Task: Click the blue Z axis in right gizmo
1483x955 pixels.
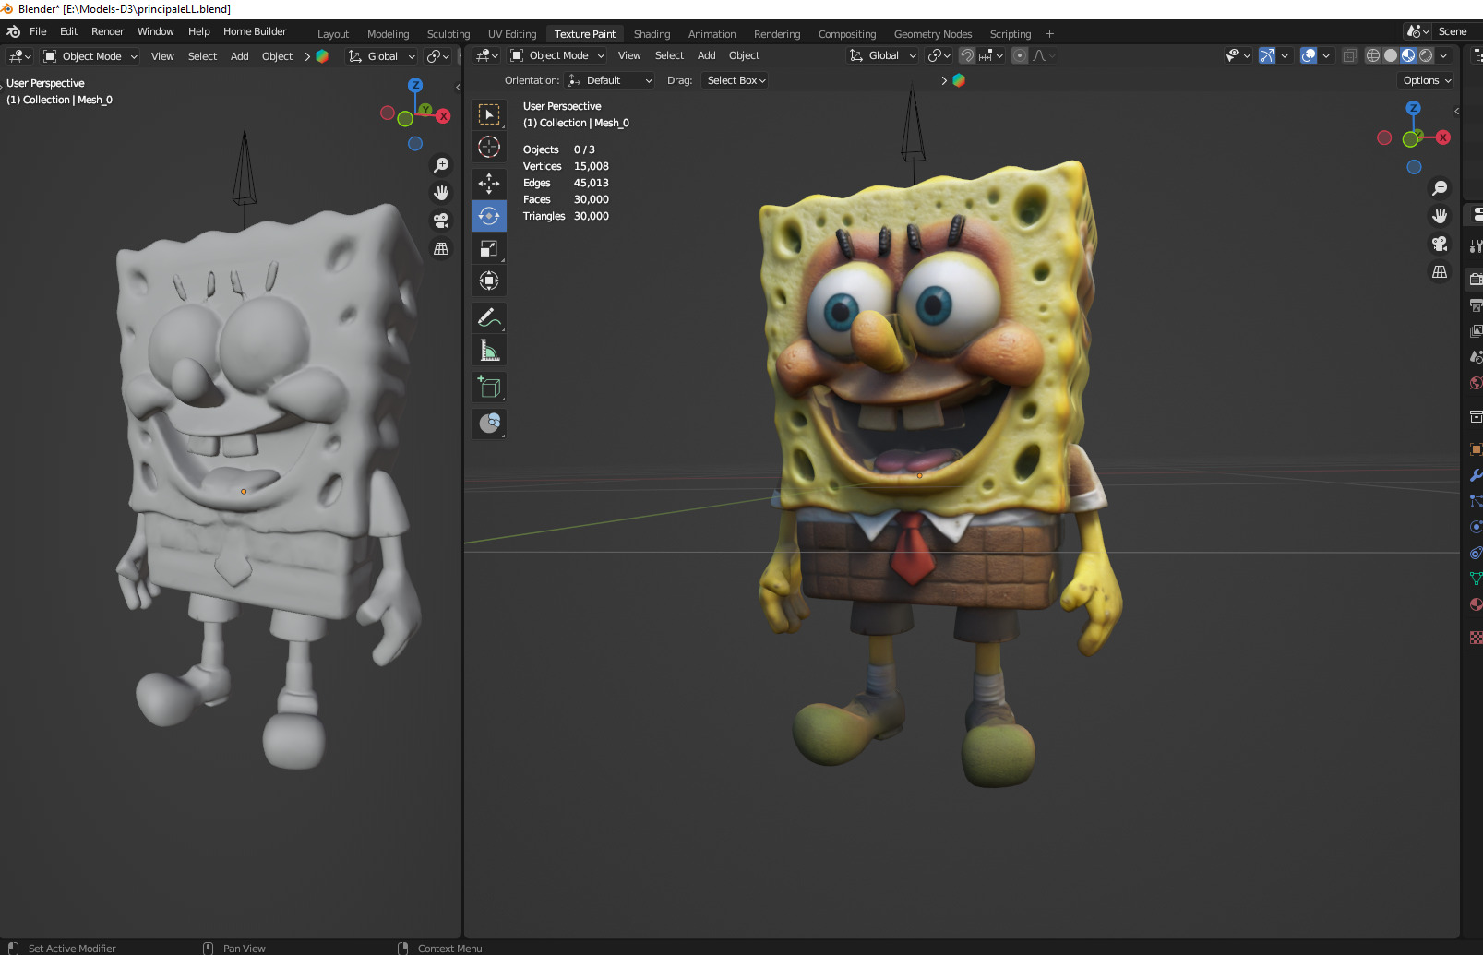Action: click(x=1413, y=108)
